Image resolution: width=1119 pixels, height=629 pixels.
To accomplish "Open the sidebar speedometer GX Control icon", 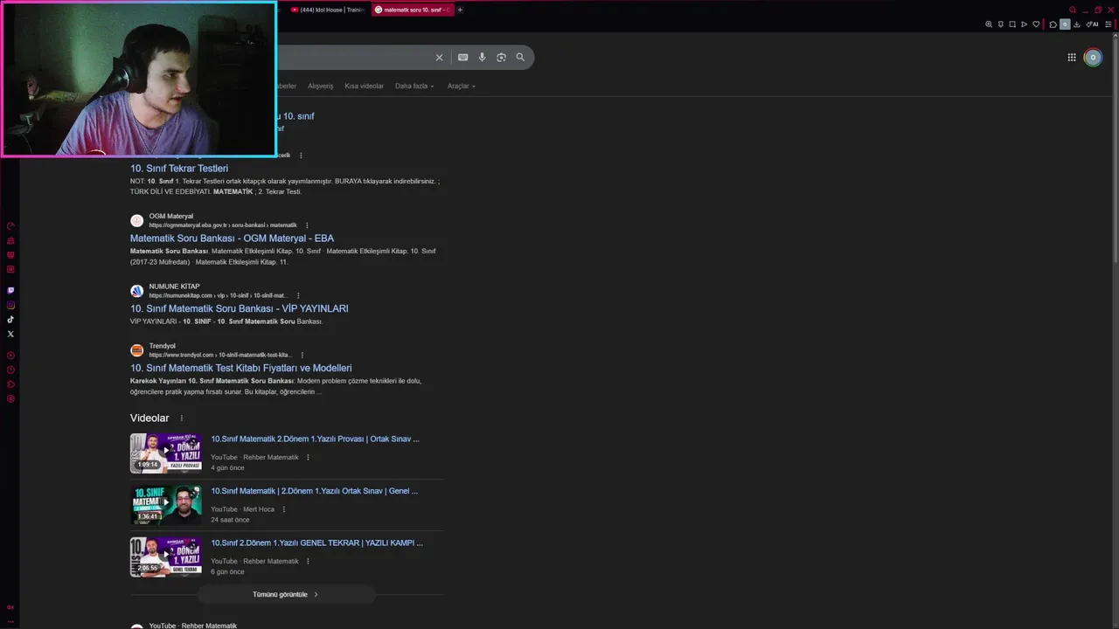I will [10, 225].
